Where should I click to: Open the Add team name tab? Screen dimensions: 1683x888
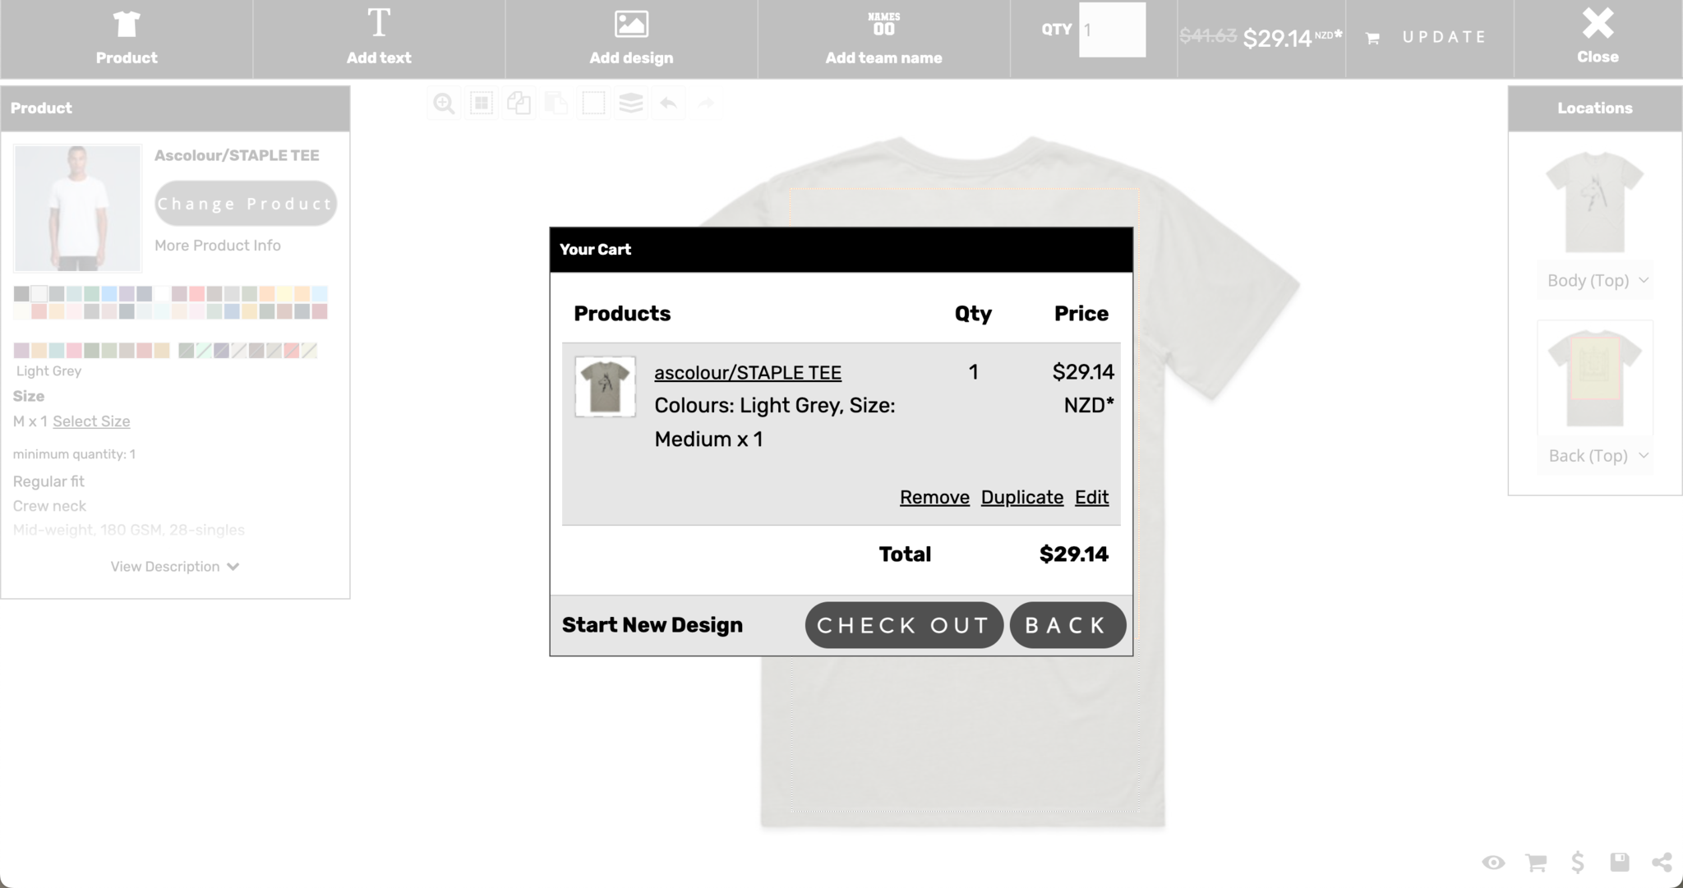pos(883,39)
